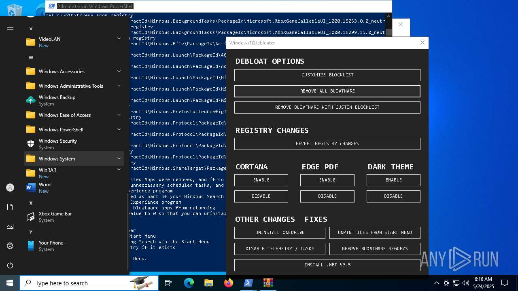Click the taskbar search box
Viewport: 518px width, 291px height.
click(x=89, y=283)
